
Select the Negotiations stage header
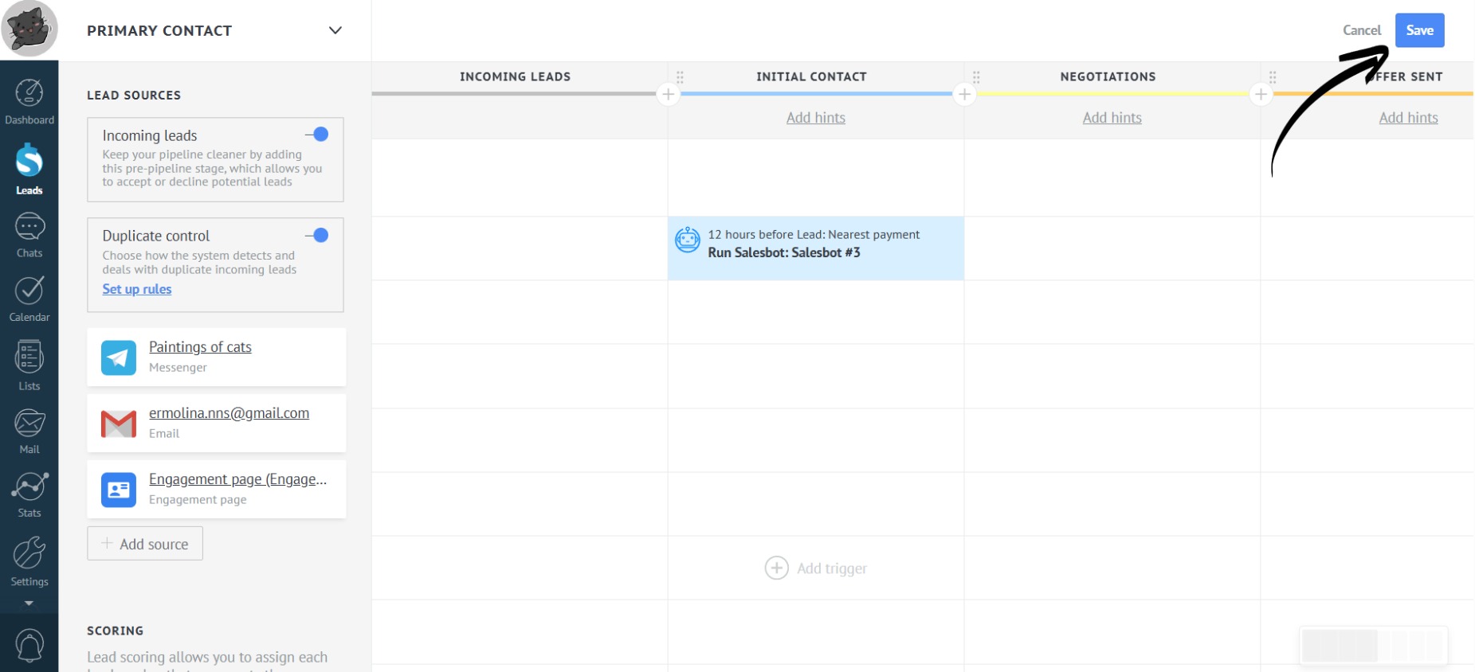point(1107,77)
